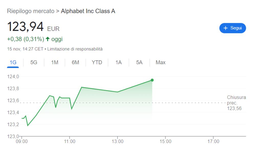Open the Limitazione di responsabilità link
Screen dimensions: 261x153
[75, 49]
